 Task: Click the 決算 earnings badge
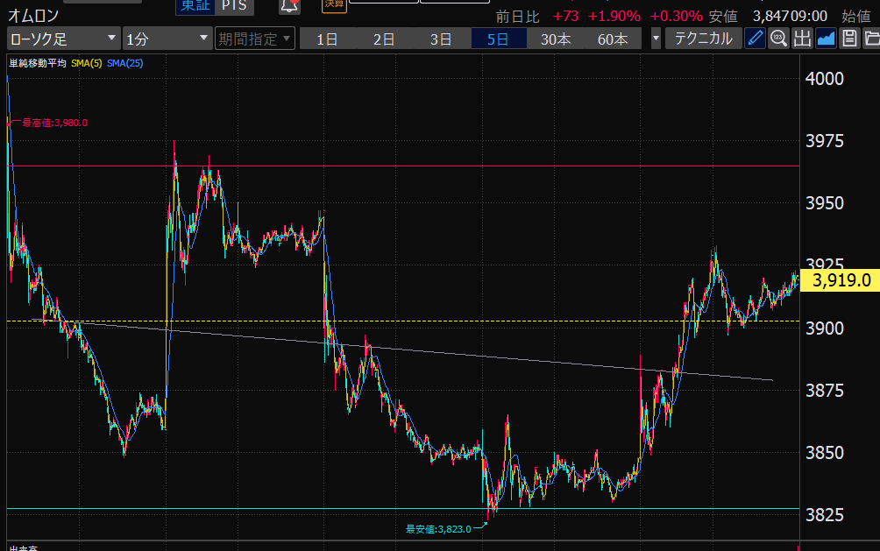(334, 4)
